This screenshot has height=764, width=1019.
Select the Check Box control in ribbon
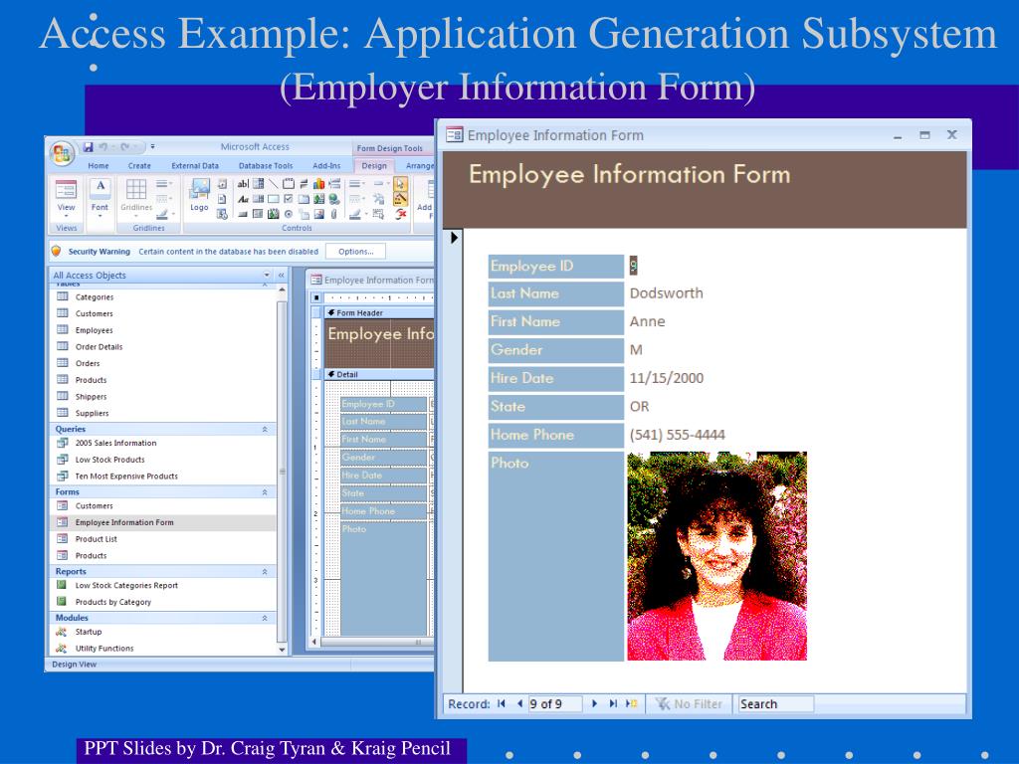289,199
